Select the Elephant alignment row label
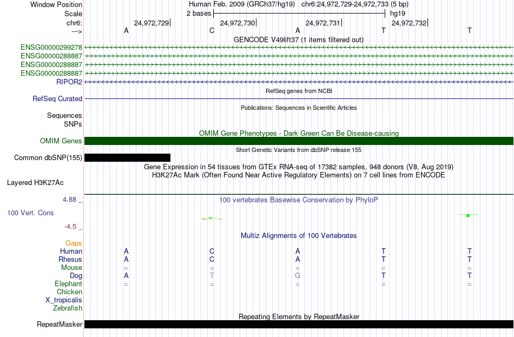This screenshot has width=514, height=337. coord(68,284)
